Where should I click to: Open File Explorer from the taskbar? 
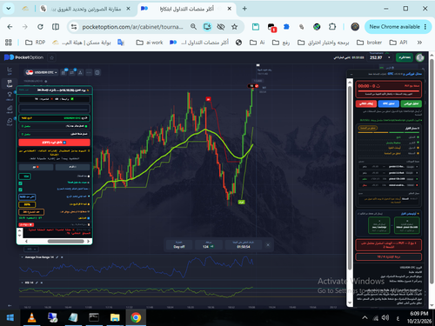(115, 317)
